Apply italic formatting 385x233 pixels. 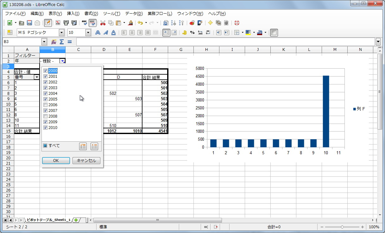(x=106, y=33)
